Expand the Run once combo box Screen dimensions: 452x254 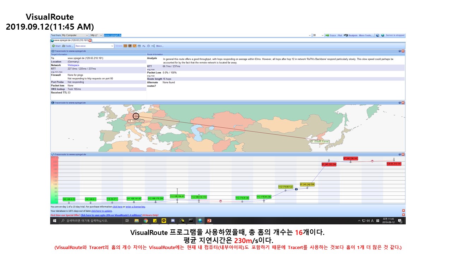[95, 46]
